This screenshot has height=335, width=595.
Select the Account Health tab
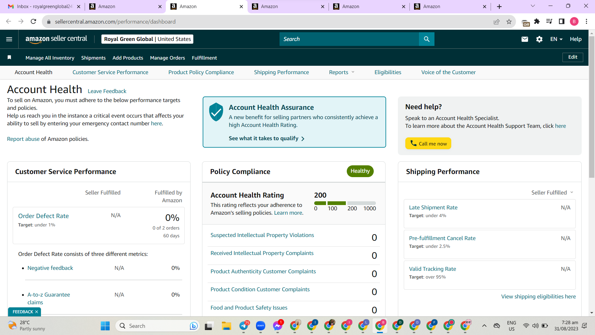coord(33,72)
